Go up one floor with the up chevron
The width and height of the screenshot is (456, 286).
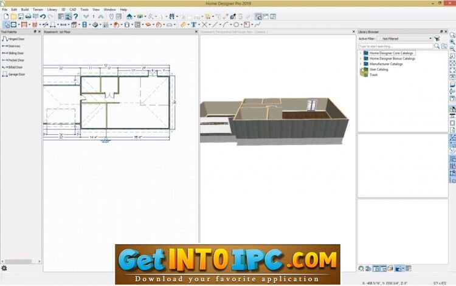100,16
